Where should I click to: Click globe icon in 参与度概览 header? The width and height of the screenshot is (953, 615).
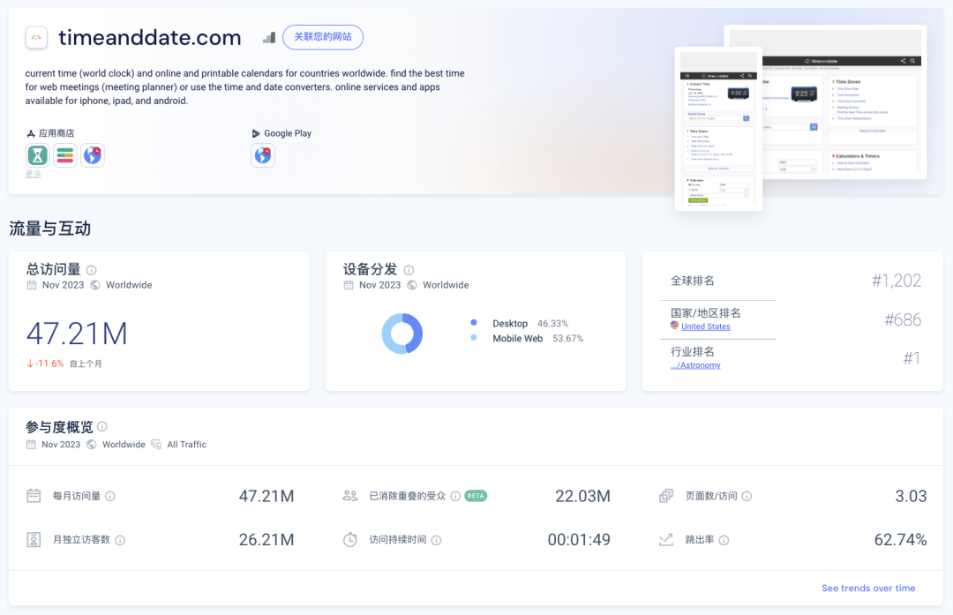click(92, 444)
